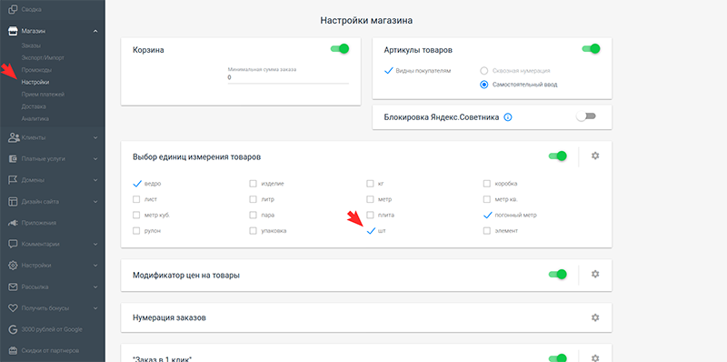This screenshot has width=727, height=362.
Task: Open the Заказы submenu item
Action: click(31, 45)
